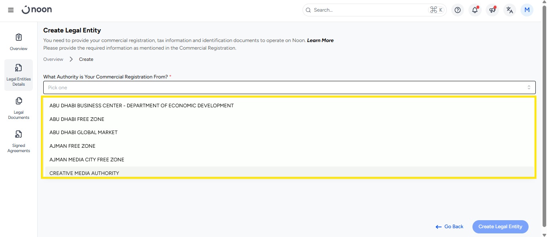
Task: Open Overview in the sidebar
Action: click(18, 42)
